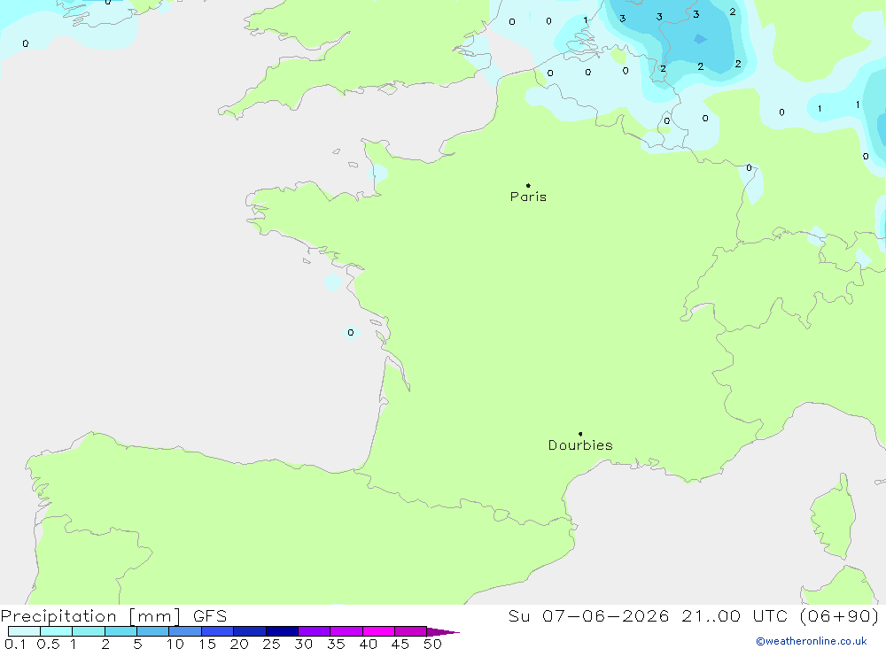This screenshot has height=649, width=886.
Task: Pick the legend swatch between 2 and 5
Action: pyautogui.click(x=120, y=631)
